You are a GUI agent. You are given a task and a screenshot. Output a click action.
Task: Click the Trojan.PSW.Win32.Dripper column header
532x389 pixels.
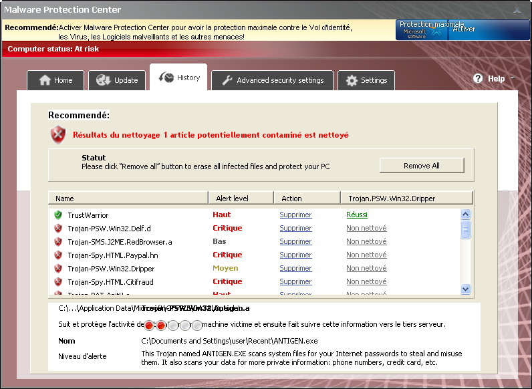coord(406,199)
